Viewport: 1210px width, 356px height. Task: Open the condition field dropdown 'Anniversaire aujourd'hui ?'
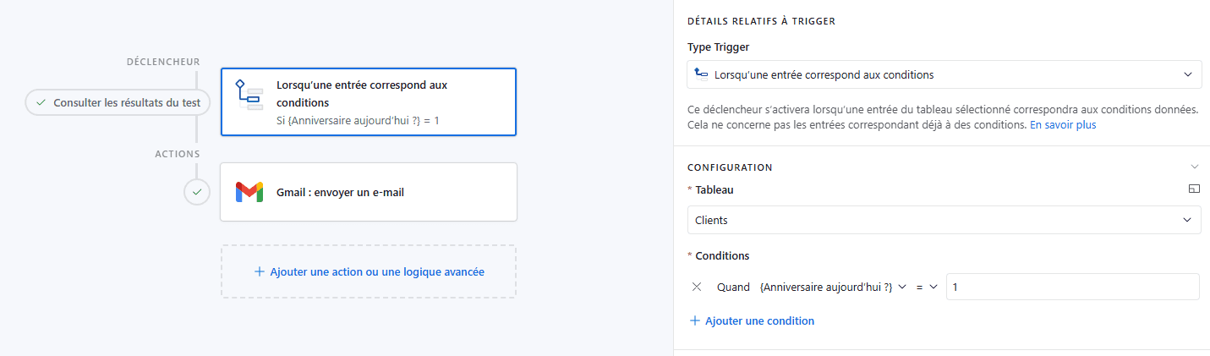833,287
